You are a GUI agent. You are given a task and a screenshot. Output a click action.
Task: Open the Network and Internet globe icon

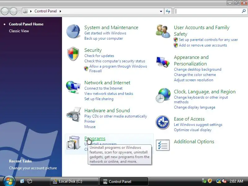(73, 87)
